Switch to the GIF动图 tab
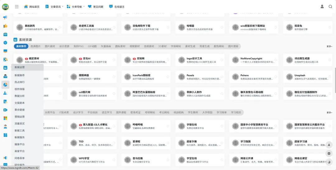The width and height of the screenshot is (336, 170). click(x=92, y=46)
